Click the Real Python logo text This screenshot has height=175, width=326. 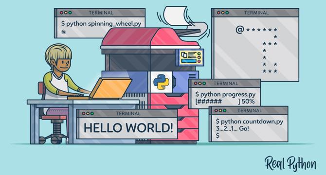[290, 164]
